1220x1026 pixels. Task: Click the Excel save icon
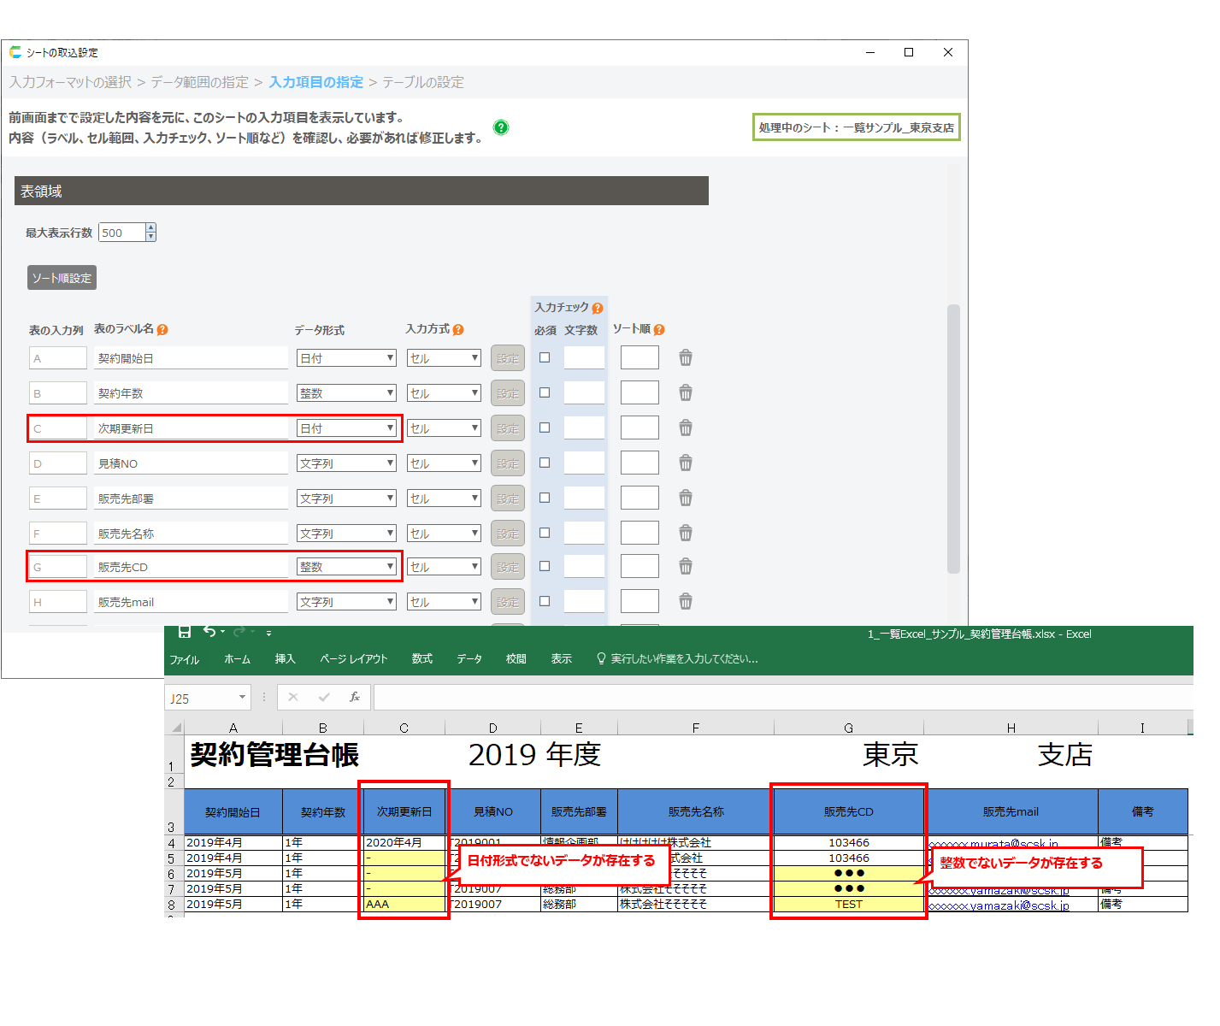184,633
